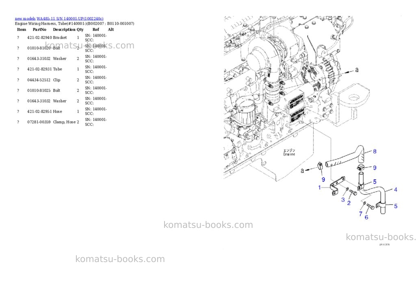The width and height of the screenshot is (416, 295).
Task: Click callout number 3 on the diagram
Action: tap(343, 200)
